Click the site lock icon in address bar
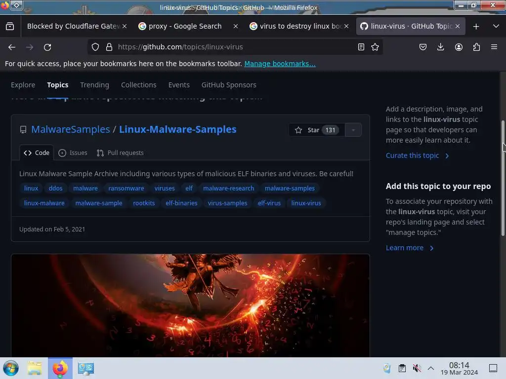Viewport: 506px width, 379px height. [109, 47]
